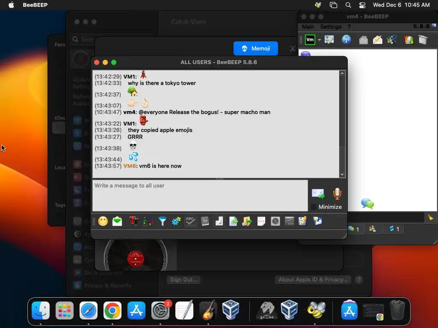
Task: Click the blue floppy disk box icon
Action: click(x=318, y=222)
